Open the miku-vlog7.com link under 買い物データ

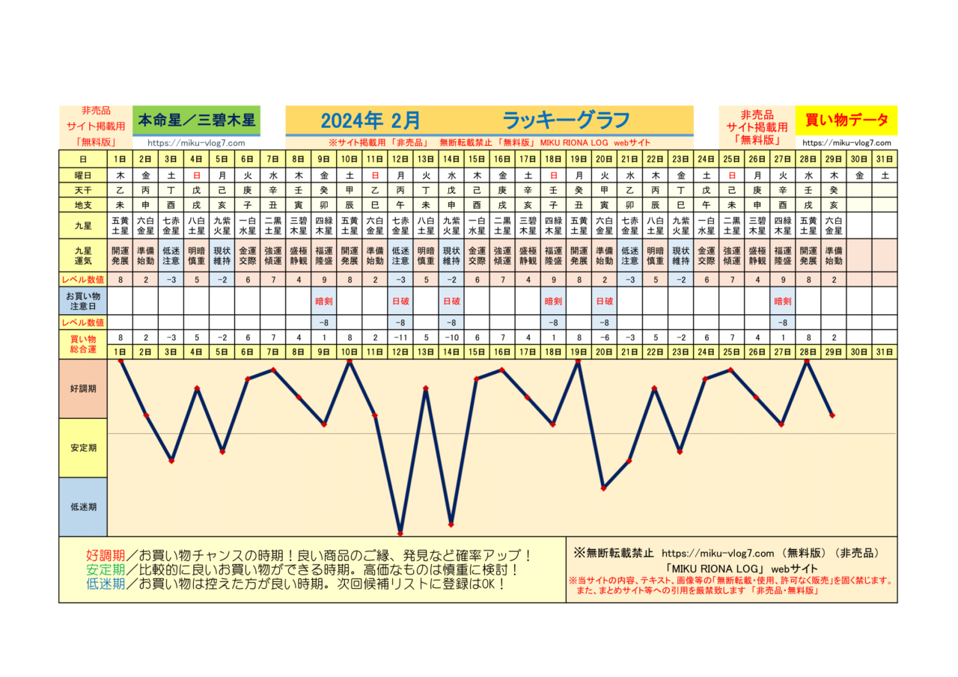pyautogui.click(x=846, y=143)
